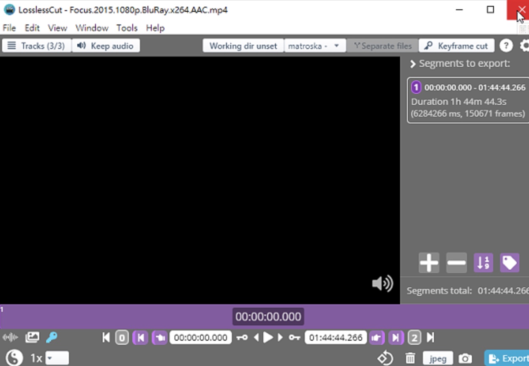The width and height of the screenshot is (529, 366).
Task: Click the segment tag label icon
Action: [x=510, y=263]
